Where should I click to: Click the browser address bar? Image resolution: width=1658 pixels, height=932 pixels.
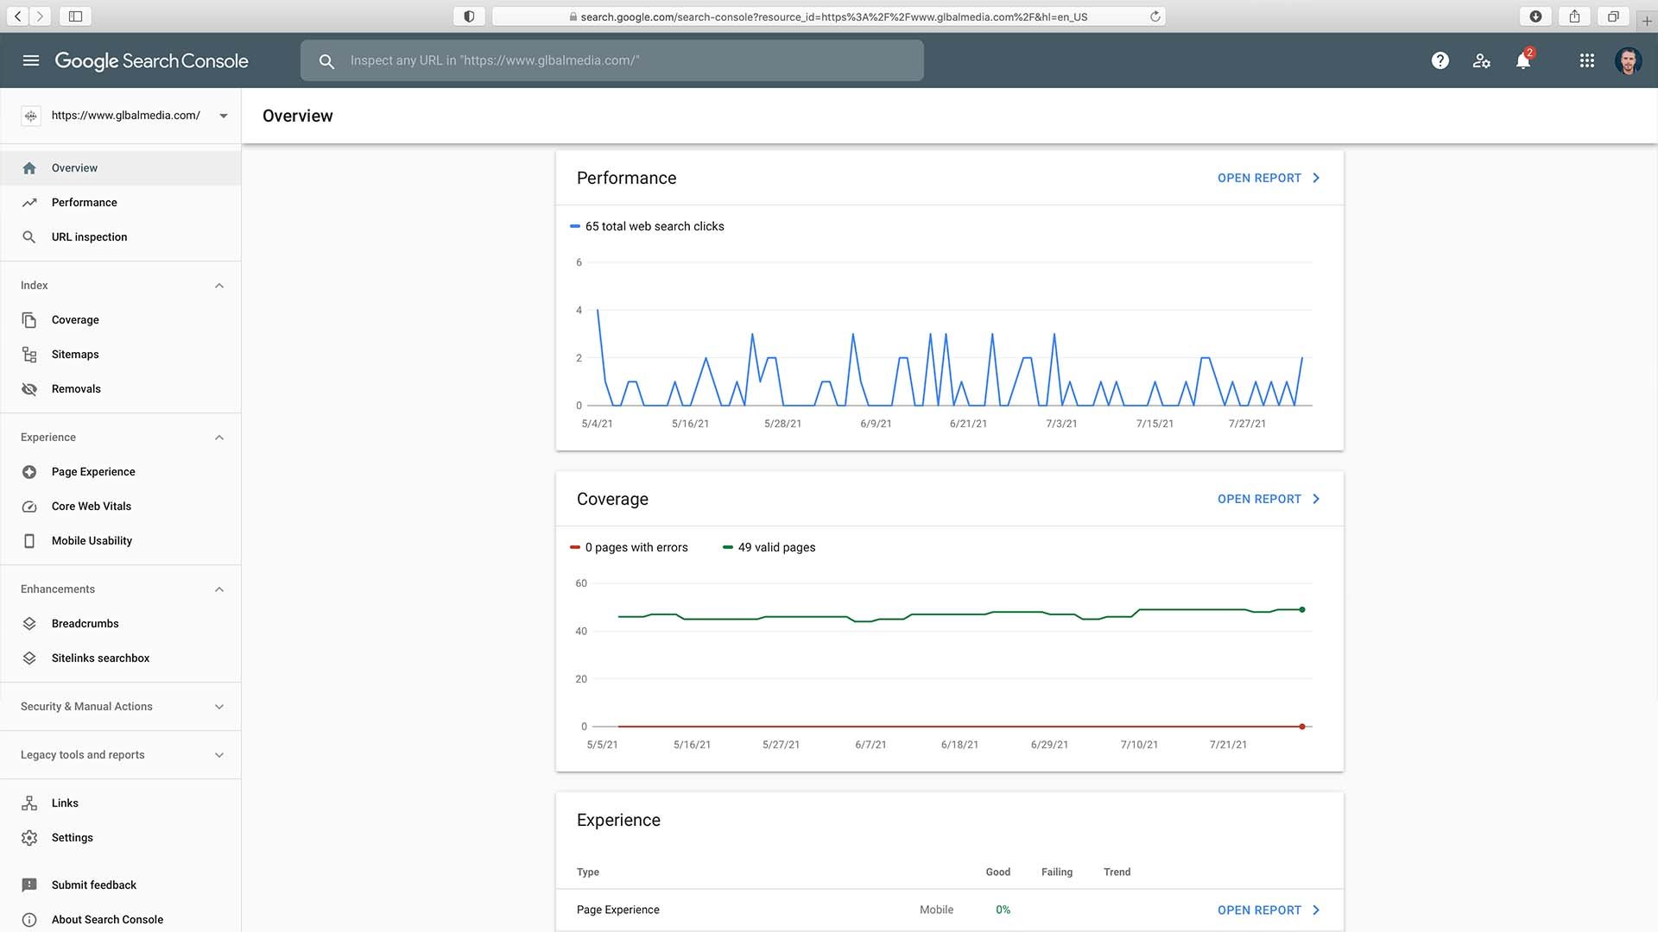(829, 16)
